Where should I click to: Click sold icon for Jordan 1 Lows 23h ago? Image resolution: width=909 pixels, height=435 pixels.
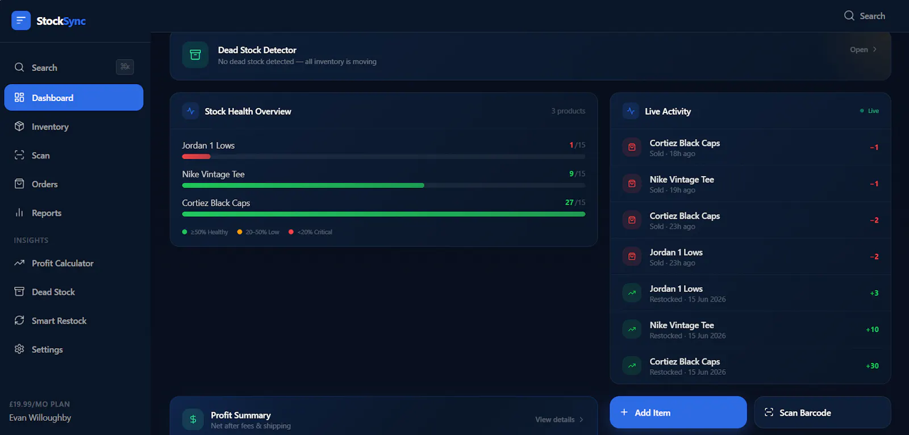pyautogui.click(x=632, y=256)
